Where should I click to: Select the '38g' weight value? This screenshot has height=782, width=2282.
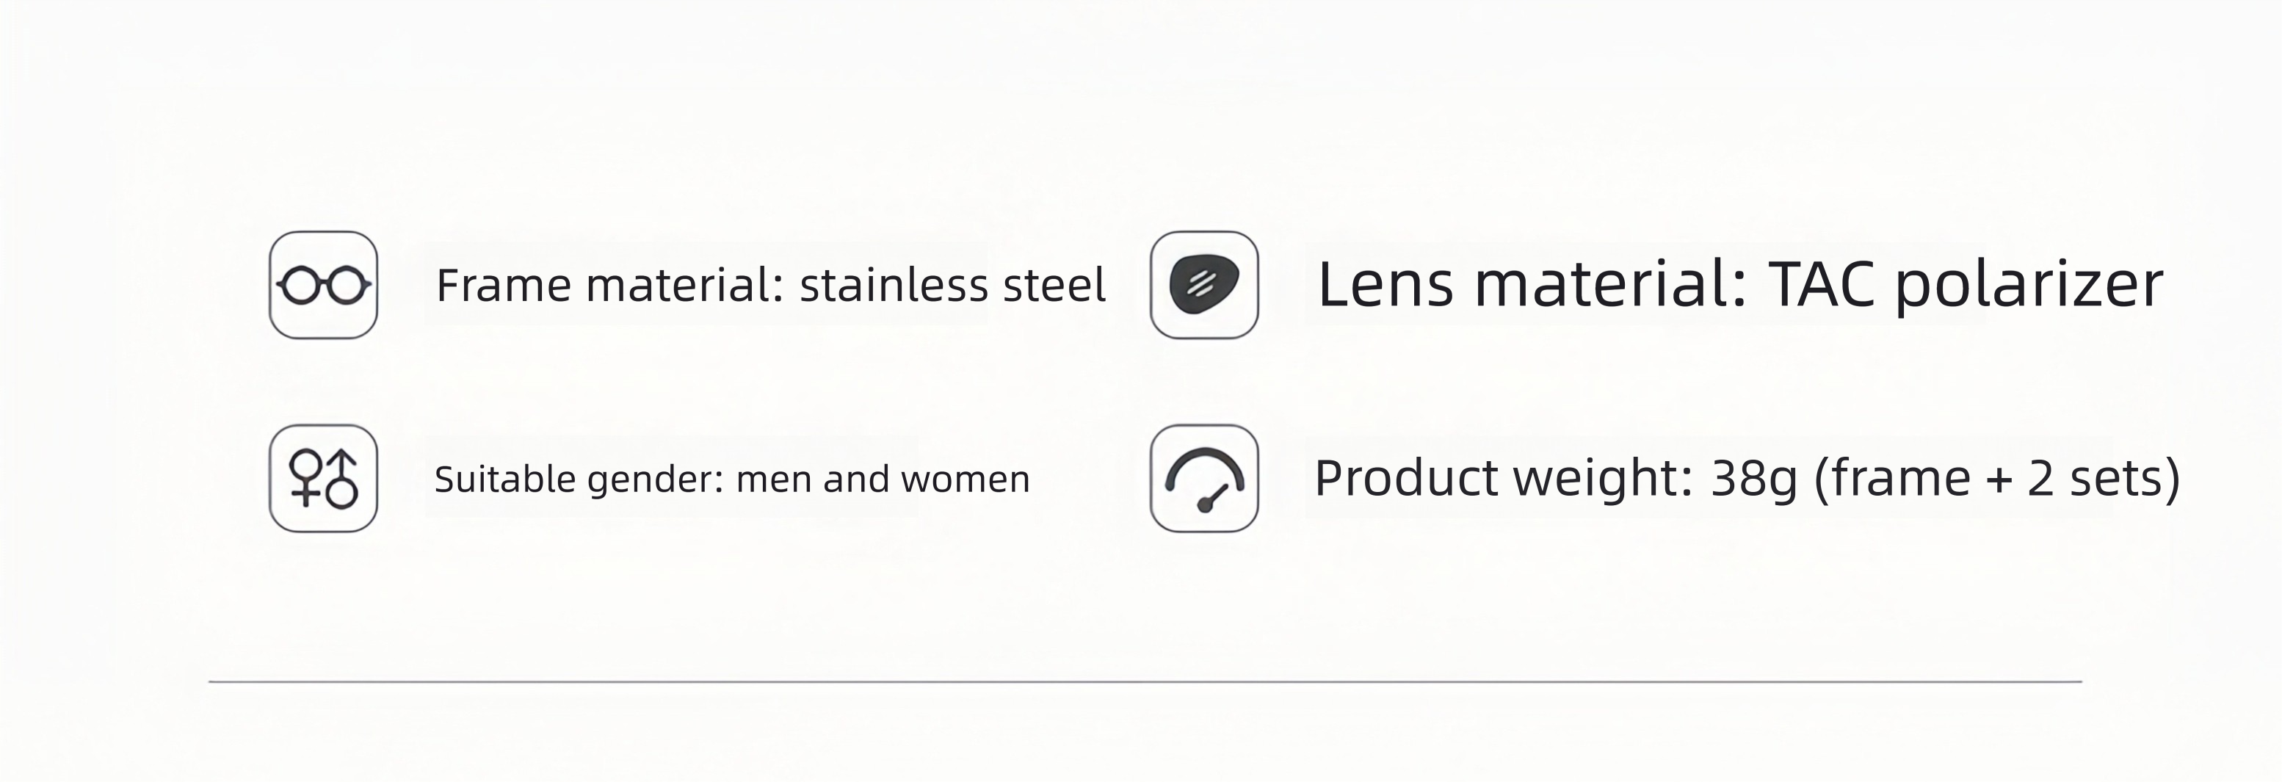click(1754, 479)
